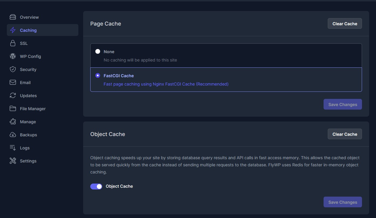Screen dimensions: 376x218
Task: Click the Overview server icon in sidebar
Action: coord(13,17)
